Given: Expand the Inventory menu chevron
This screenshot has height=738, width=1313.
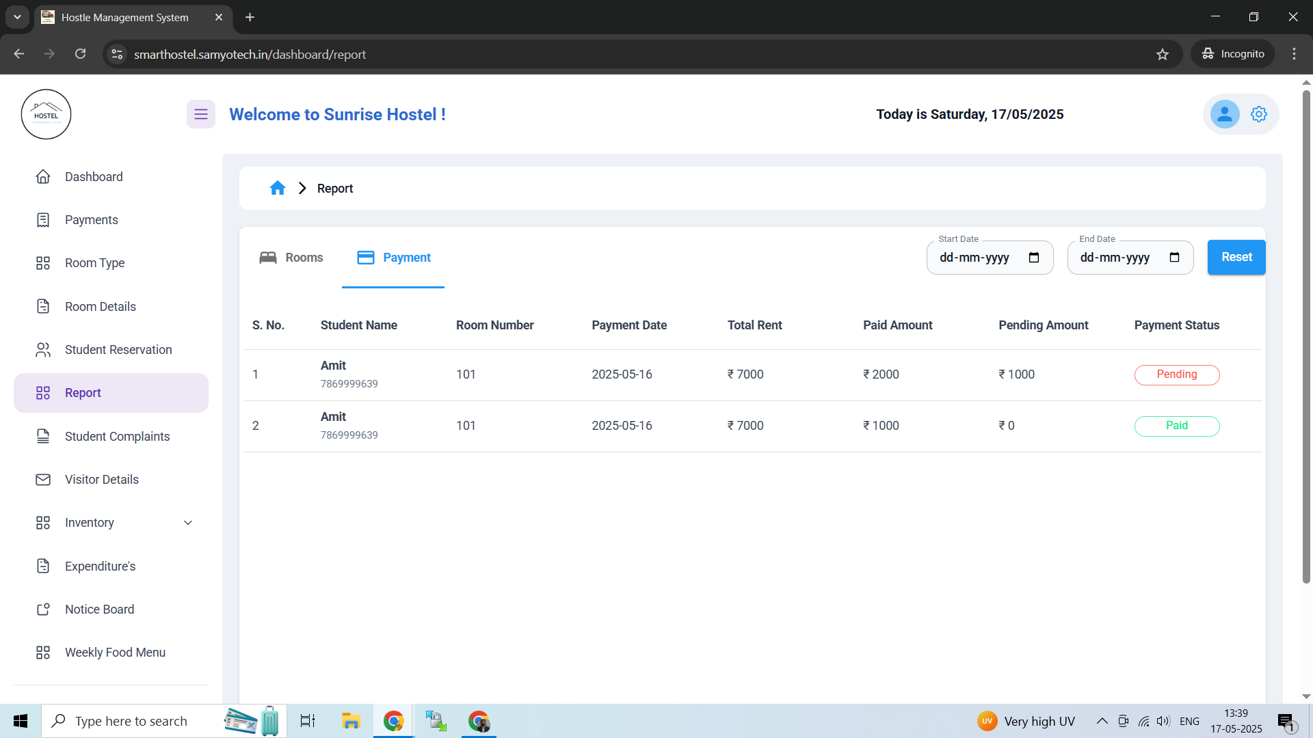Looking at the screenshot, I should tap(187, 522).
